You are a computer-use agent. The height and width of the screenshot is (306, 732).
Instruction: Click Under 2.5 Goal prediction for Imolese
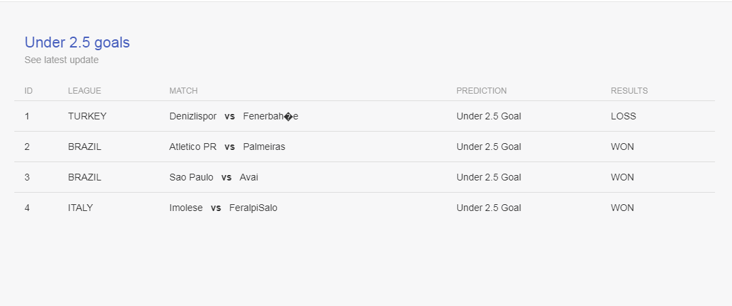click(488, 208)
